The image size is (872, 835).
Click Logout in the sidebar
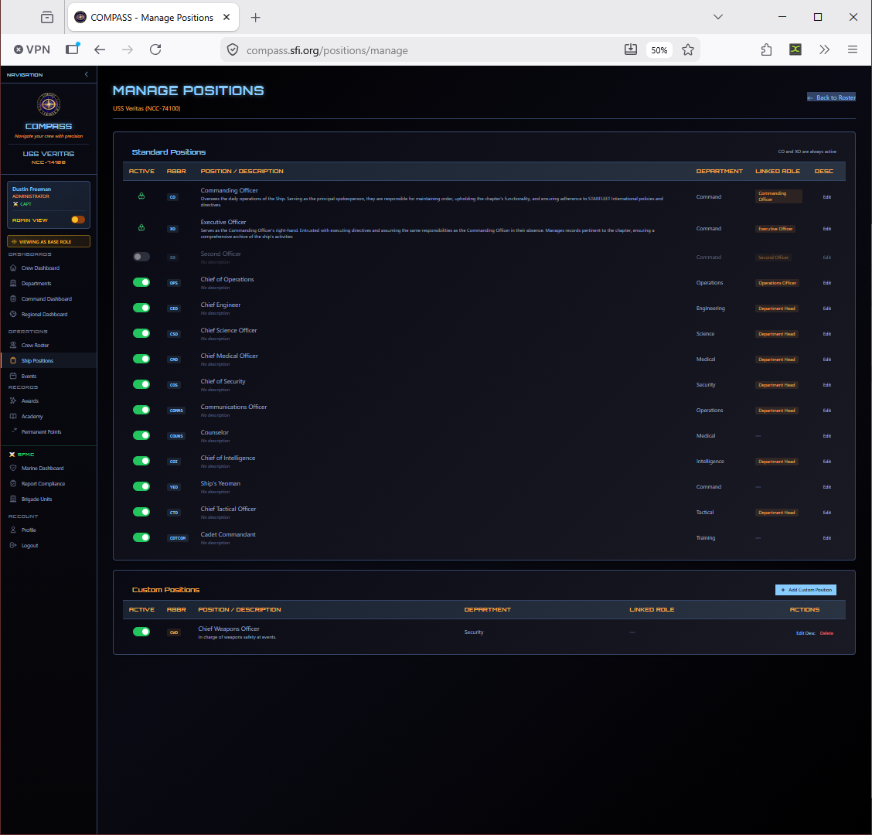point(29,545)
